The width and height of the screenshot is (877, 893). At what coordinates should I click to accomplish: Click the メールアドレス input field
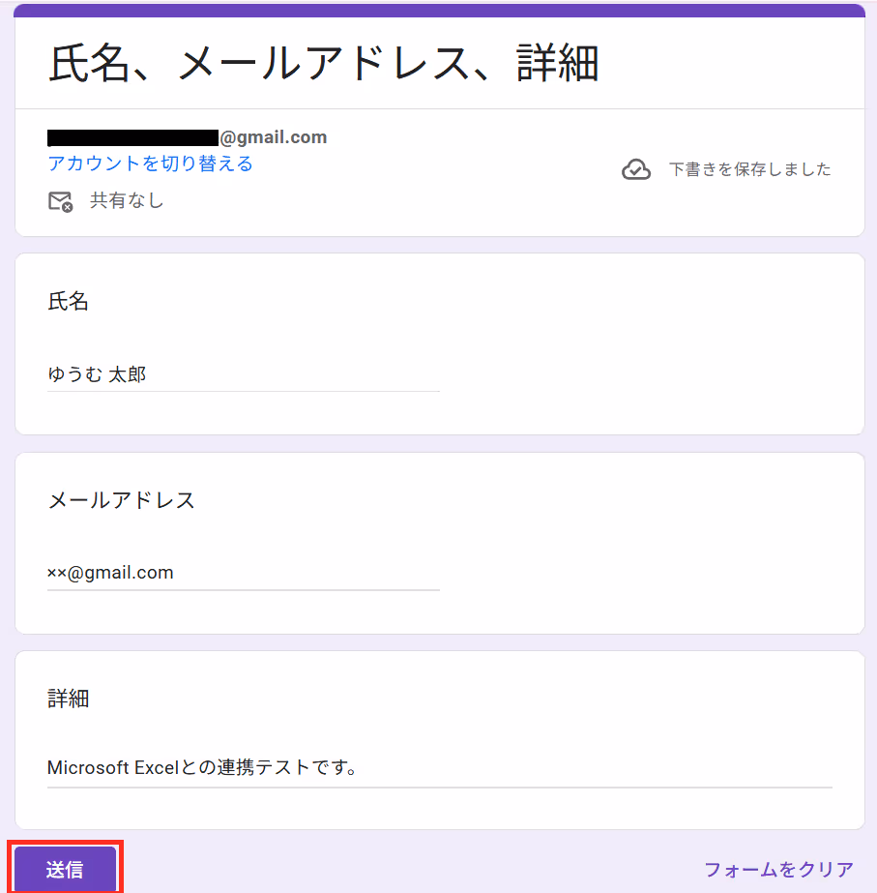click(x=244, y=573)
